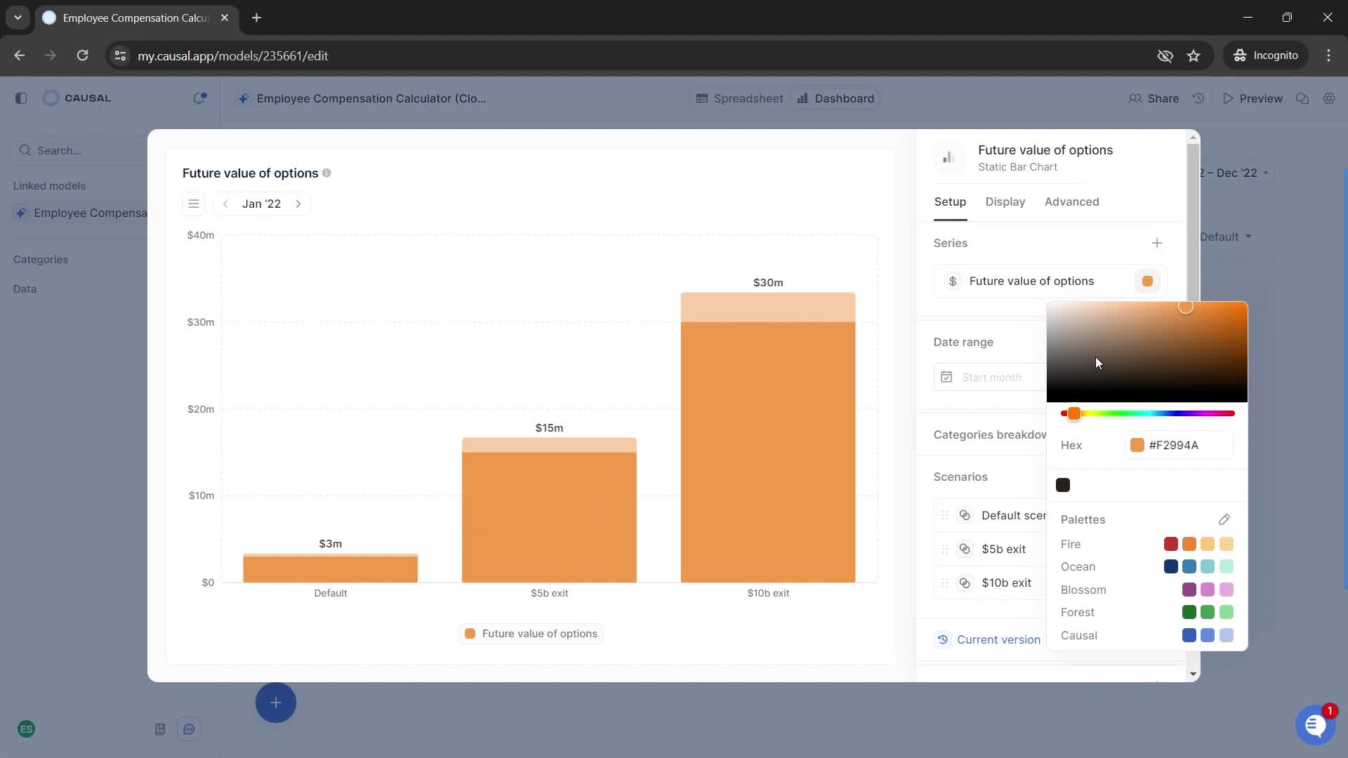The height and width of the screenshot is (758, 1348).
Task: Click the static bar chart panel icon
Action: (948, 157)
